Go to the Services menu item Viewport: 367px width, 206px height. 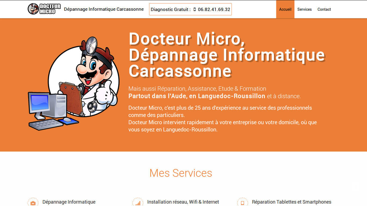coord(304,9)
